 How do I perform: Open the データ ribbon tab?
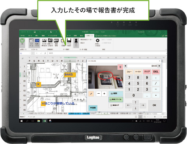point(69,36)
